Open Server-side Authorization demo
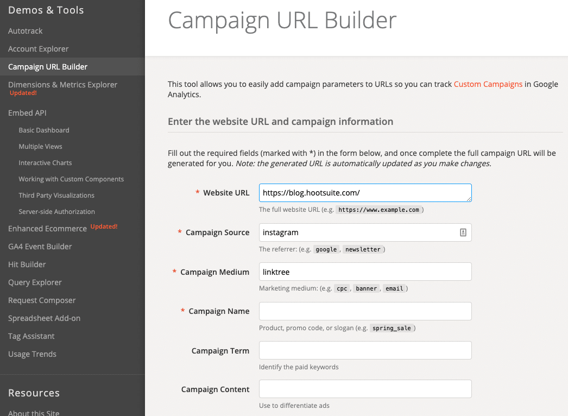The height and width of the screenshot is (416, 568). tap(57, 212)
